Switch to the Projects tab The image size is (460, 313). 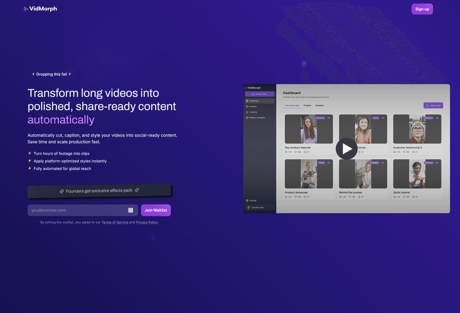tap(307, 105)
